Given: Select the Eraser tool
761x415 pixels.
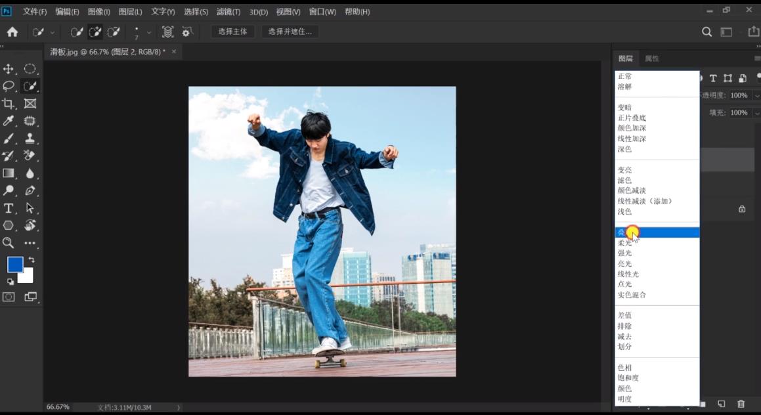Looking at the screenshot, I should (30, 156).
